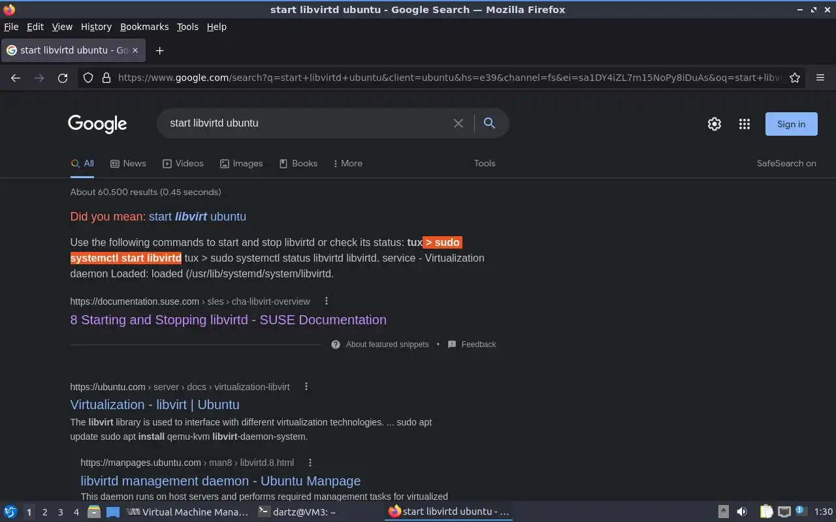Viewport: 836px width, 522px height.
Task: Click the Sign in button
Action: pyautogui.click(x=791, y=124)
